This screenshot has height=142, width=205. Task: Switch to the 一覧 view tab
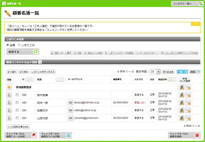pyautogui.click(x=182, y=72)
